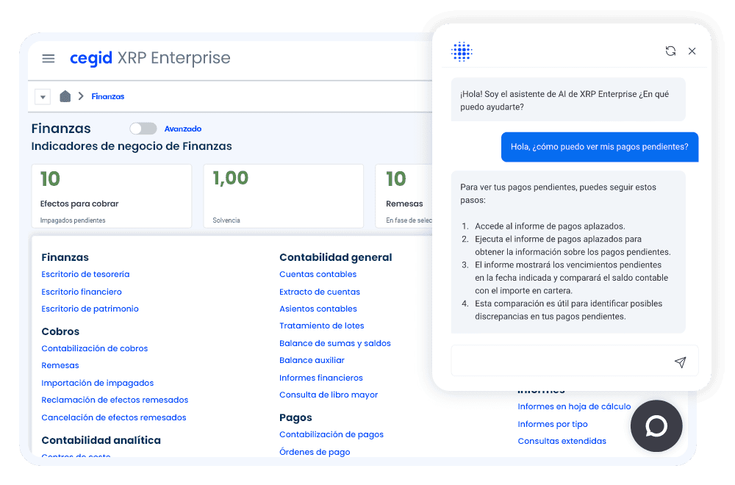
Task: Toggle the Avanzado switch on
Action: pos(143,129)
